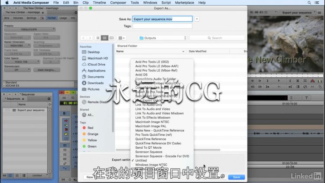325x183 pixels.
Task: Open the Export your sequence clip-name dropdown
Action: (x=298, y=13)
